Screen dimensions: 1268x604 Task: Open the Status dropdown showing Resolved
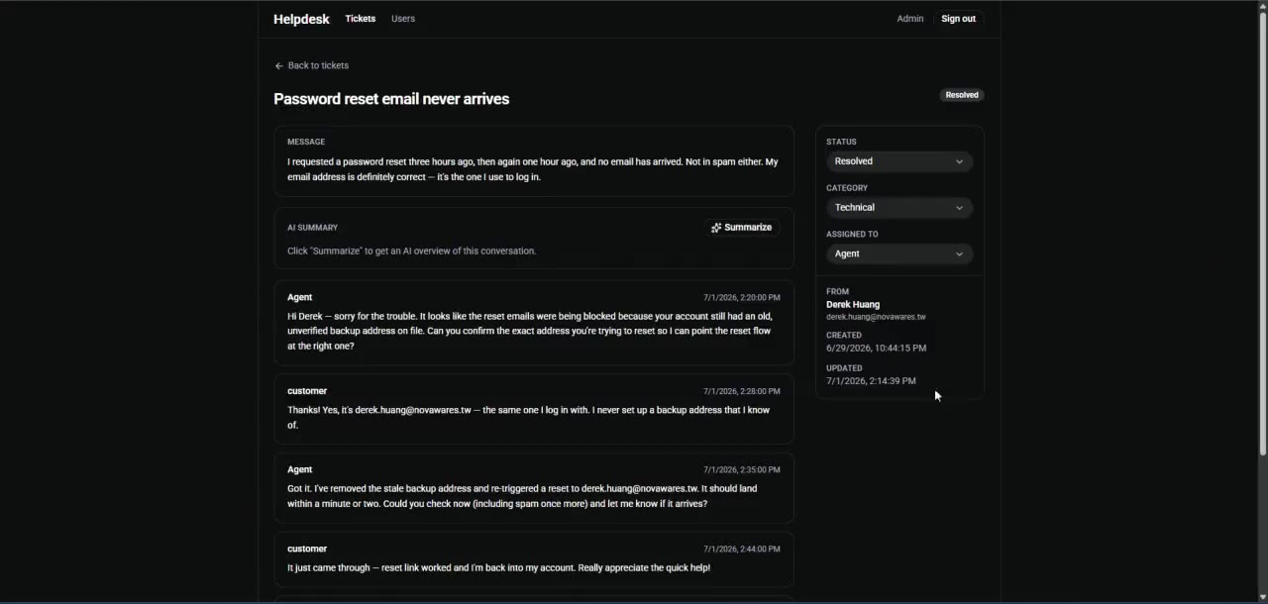[899, 161]
